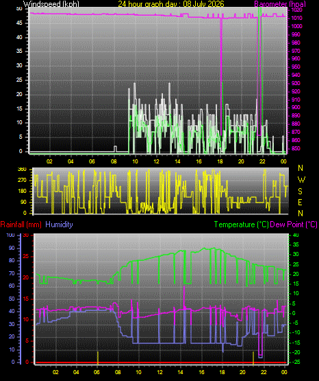Click hour 22 label under rainfall graph

coord(264,372)
